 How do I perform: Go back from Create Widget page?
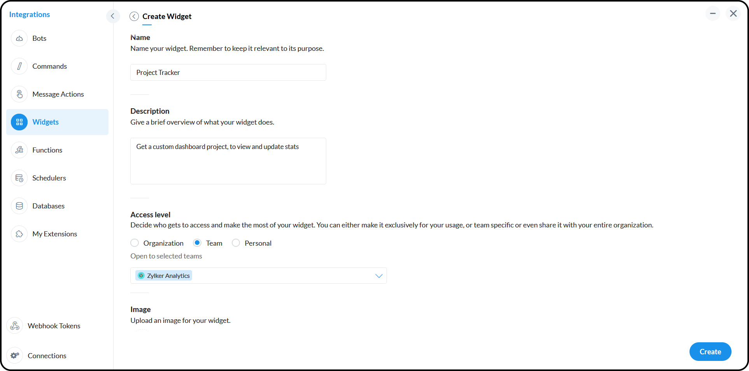pyautogui.click(x=134, y=16)
